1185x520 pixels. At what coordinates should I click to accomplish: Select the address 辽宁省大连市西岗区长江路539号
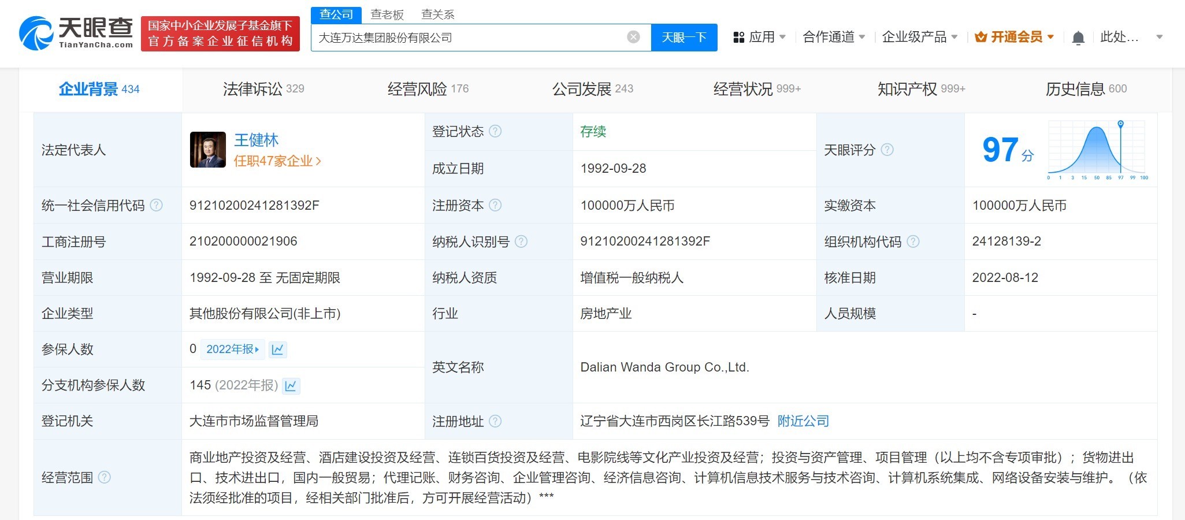(675, 421)
